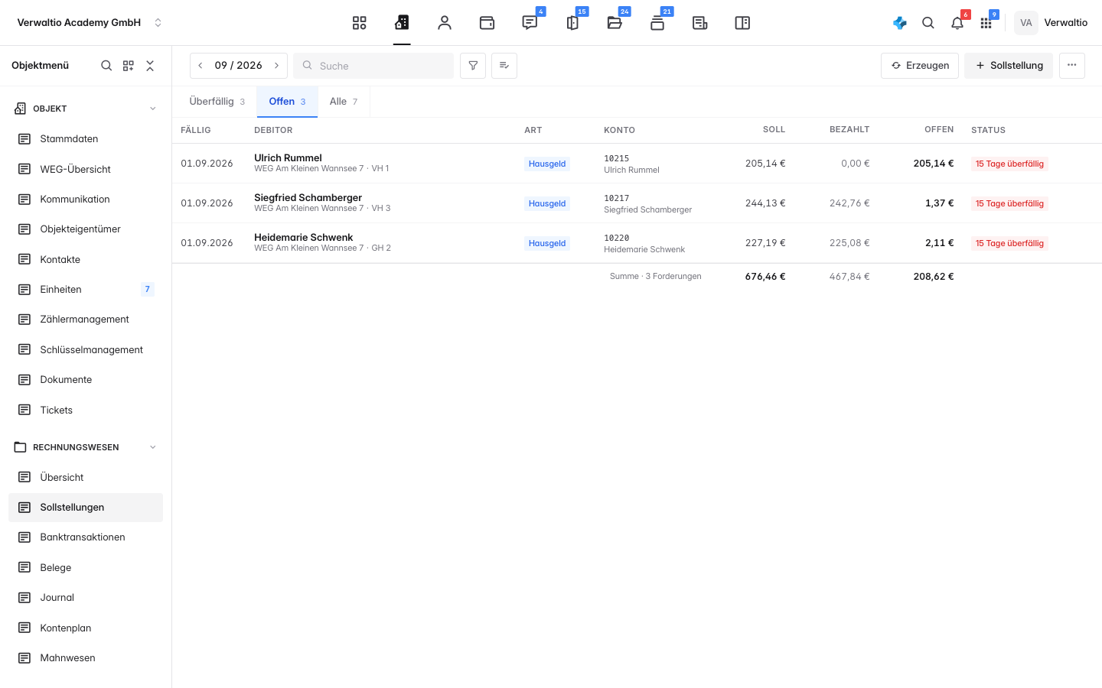Open the Siegfried Schamberger debtor entry
1102x688 pixels.
(637, 203)
